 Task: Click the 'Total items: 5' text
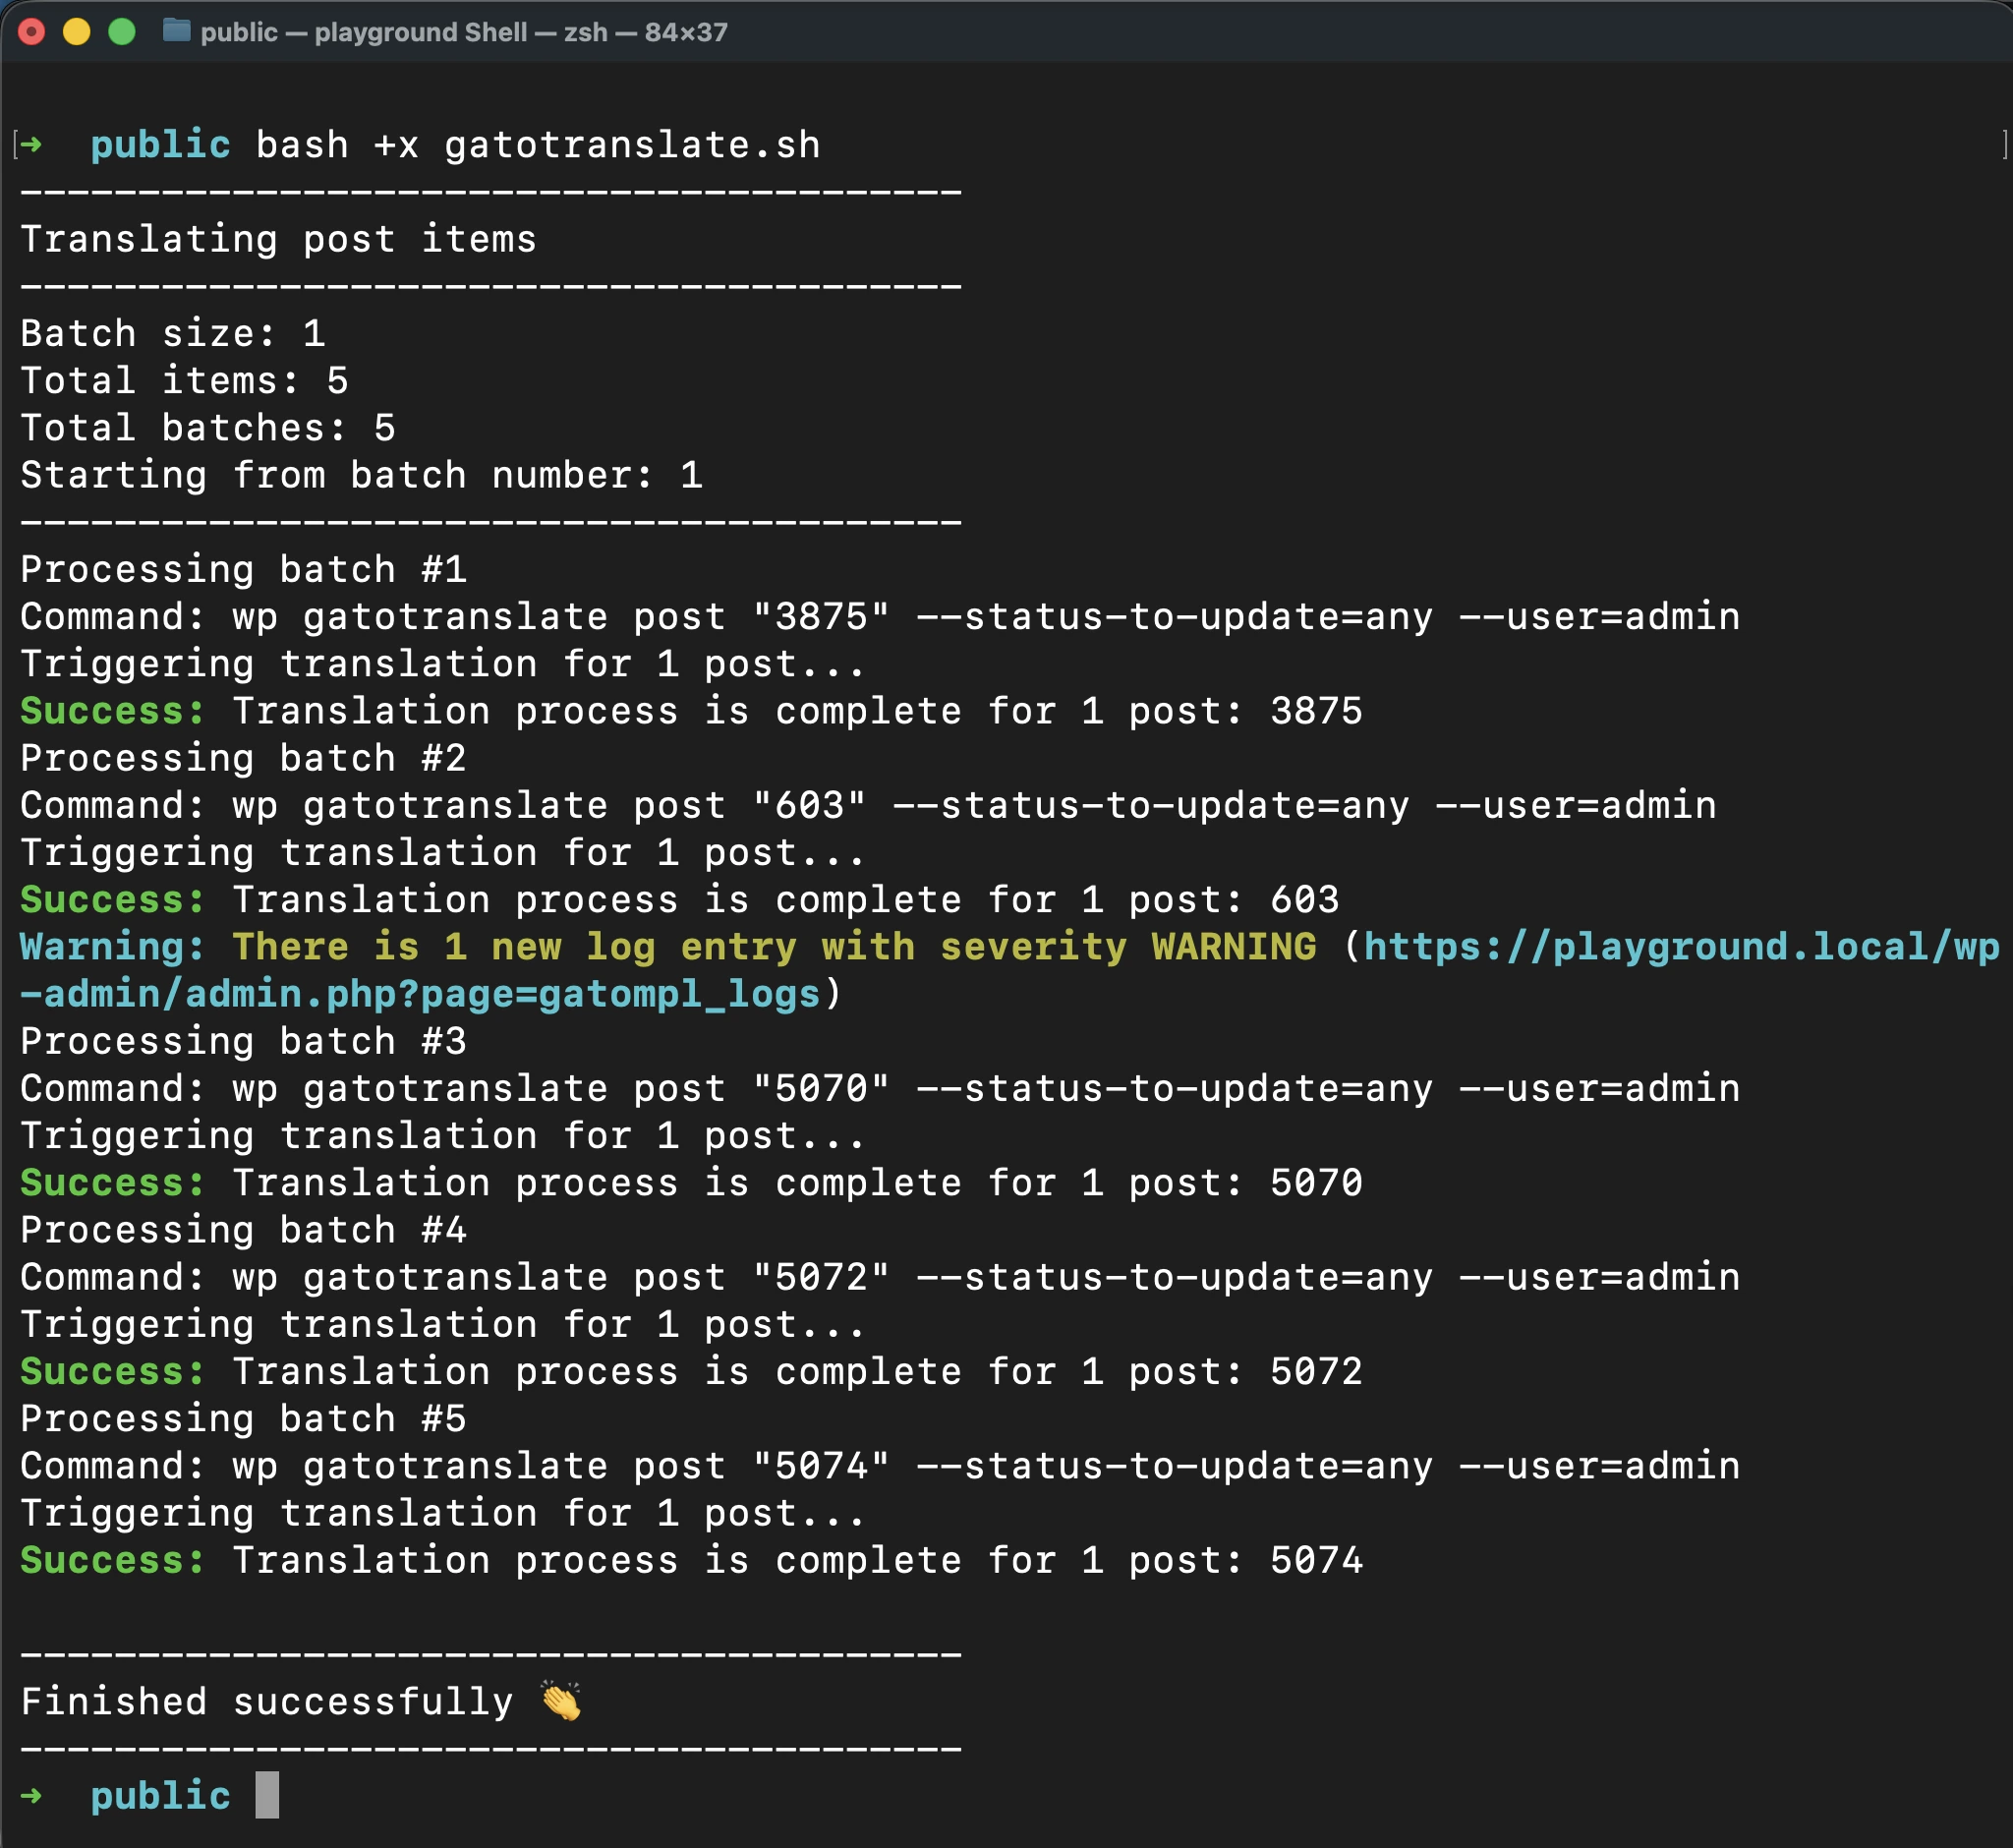point(183,380)
